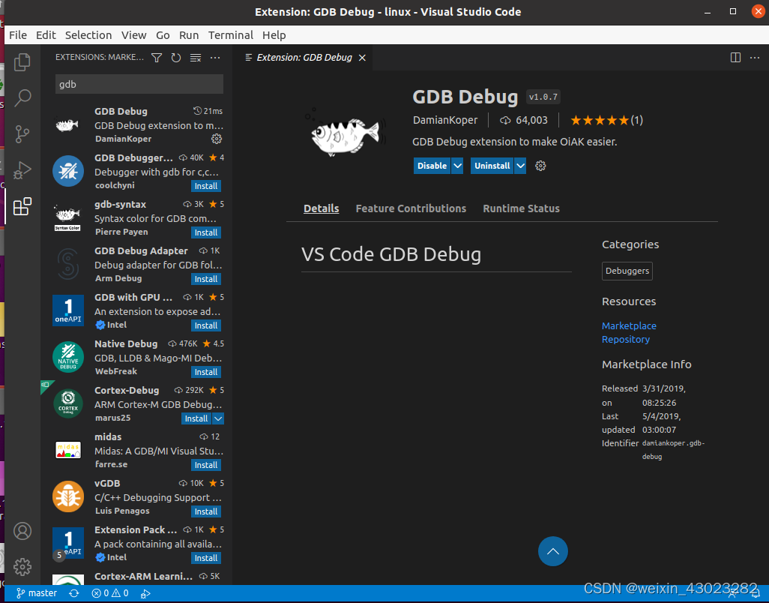Open the Uninstall dropdown arrow

519,166
